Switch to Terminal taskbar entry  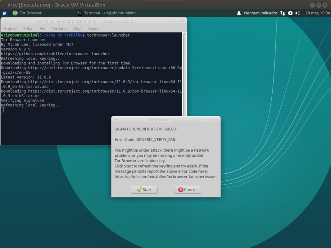pyautogui.click(x=108, y=13)
